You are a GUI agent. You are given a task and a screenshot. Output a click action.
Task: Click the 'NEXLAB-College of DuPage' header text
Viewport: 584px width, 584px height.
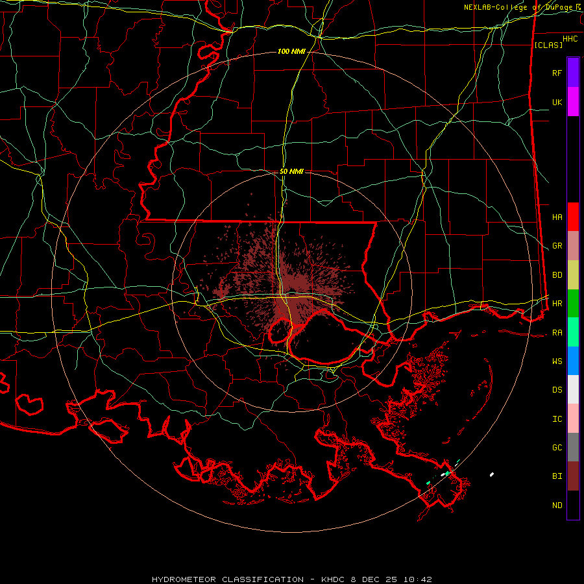519,7
